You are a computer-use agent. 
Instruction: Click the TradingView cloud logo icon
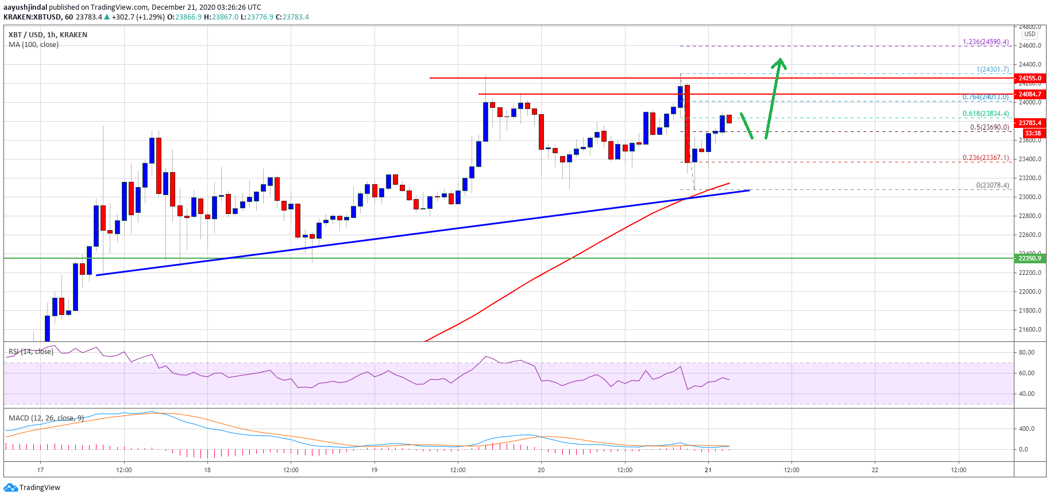[x=10, y=488]
